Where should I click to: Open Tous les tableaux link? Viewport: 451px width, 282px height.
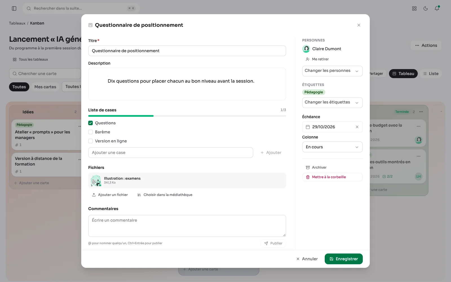[30, 60]
